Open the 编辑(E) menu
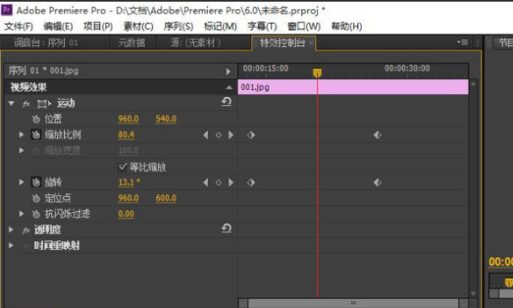 coord(58,27)
